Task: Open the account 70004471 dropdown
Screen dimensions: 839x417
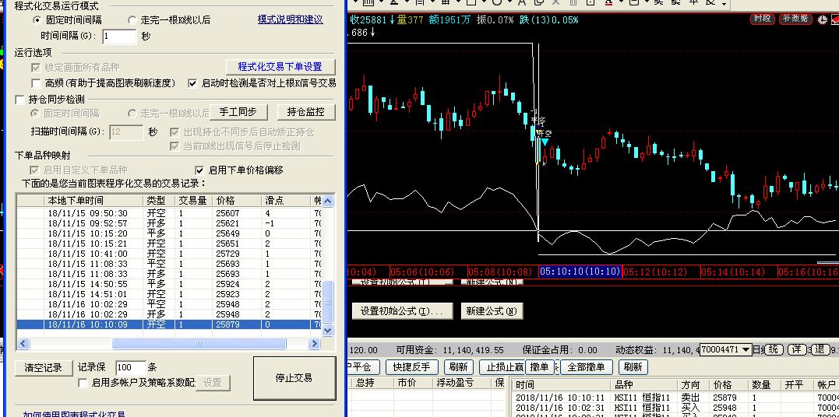Action: coord(746,350)
